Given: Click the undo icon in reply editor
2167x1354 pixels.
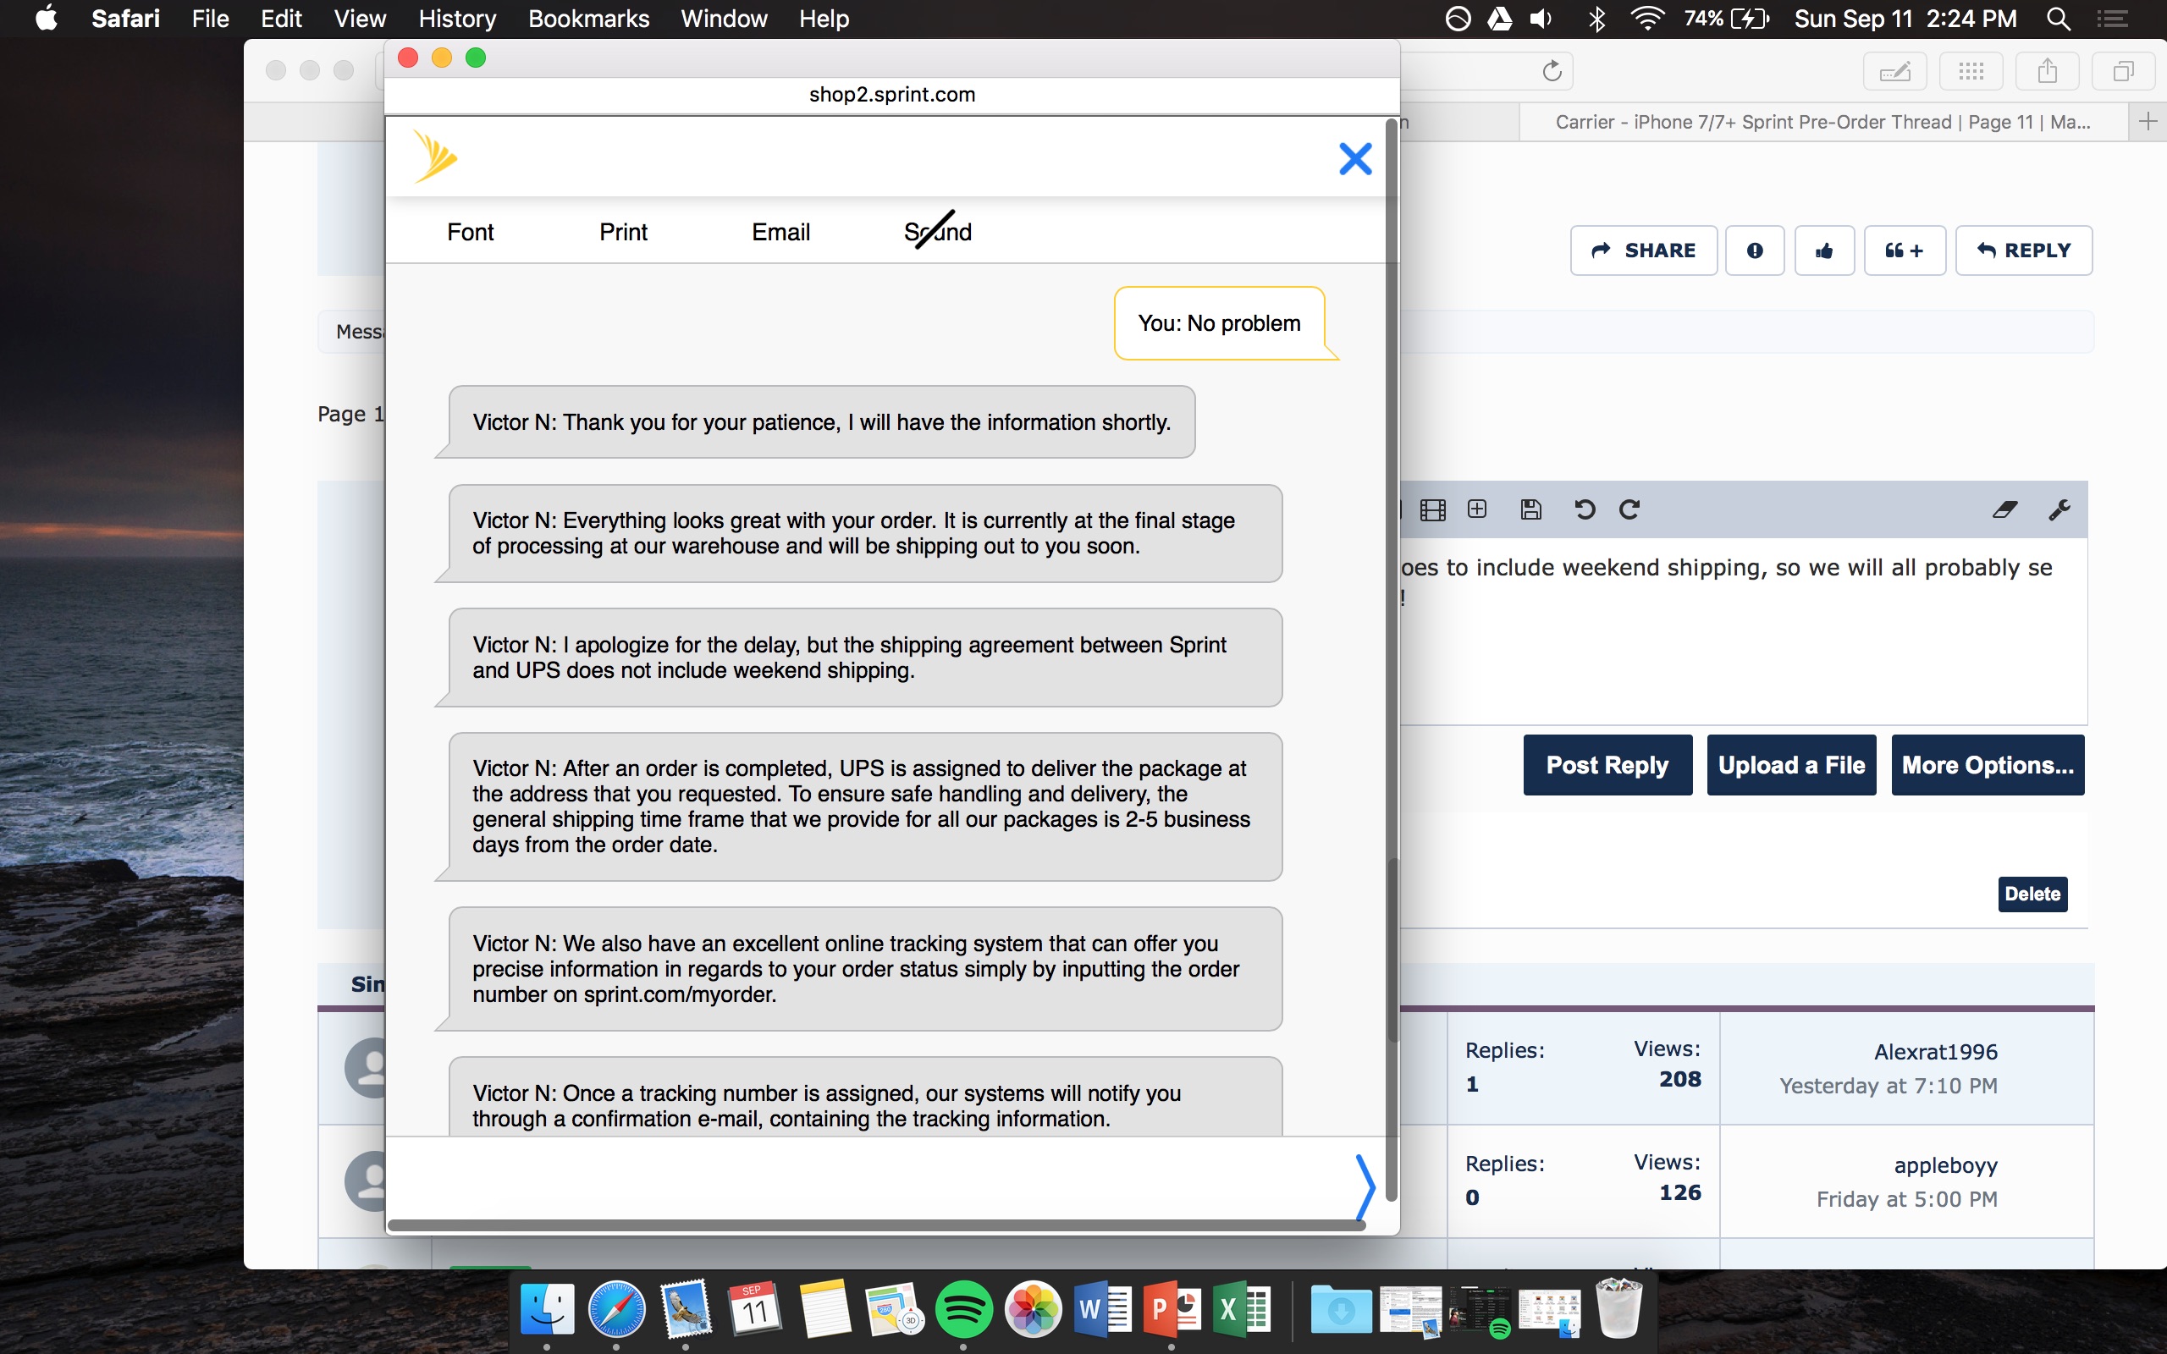Looking at the screenshot, I should tap(1584, 509).
